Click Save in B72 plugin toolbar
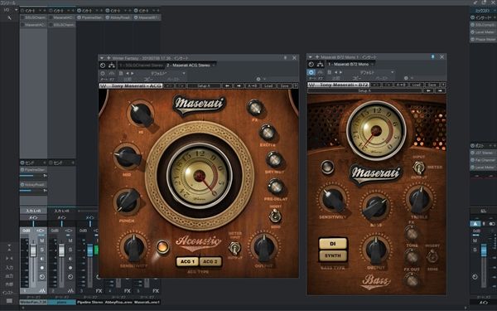The image size is (497, 311). [432, 85]
